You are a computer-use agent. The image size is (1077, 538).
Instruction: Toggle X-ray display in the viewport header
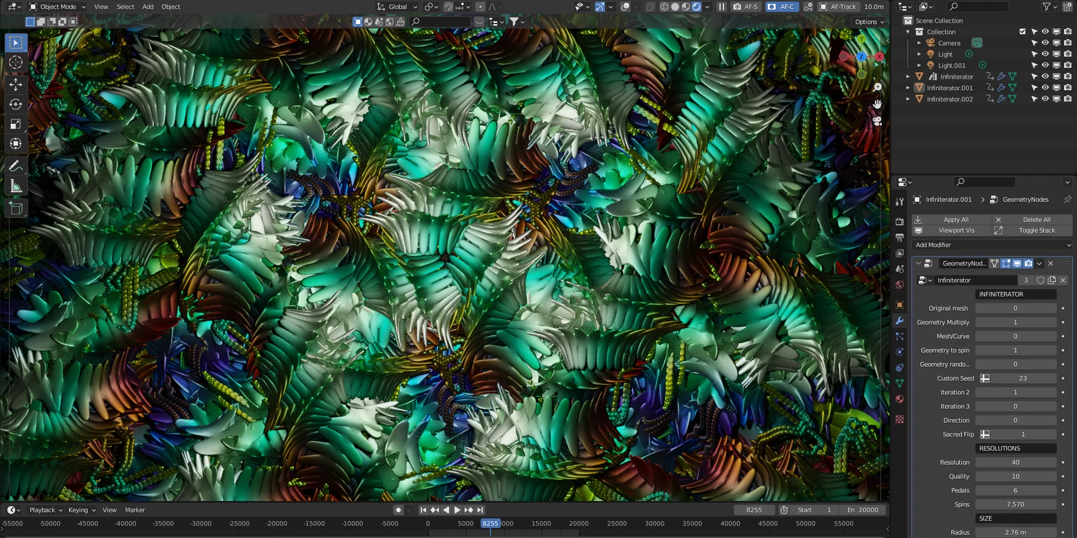(650, 7)
